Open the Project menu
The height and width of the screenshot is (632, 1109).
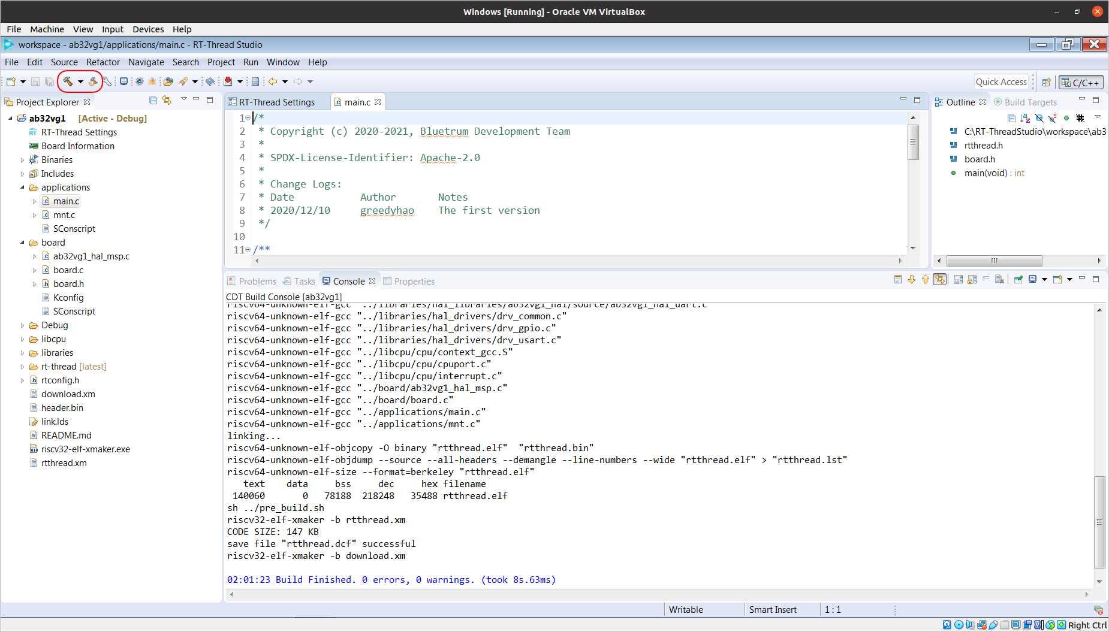click(221, 62)
